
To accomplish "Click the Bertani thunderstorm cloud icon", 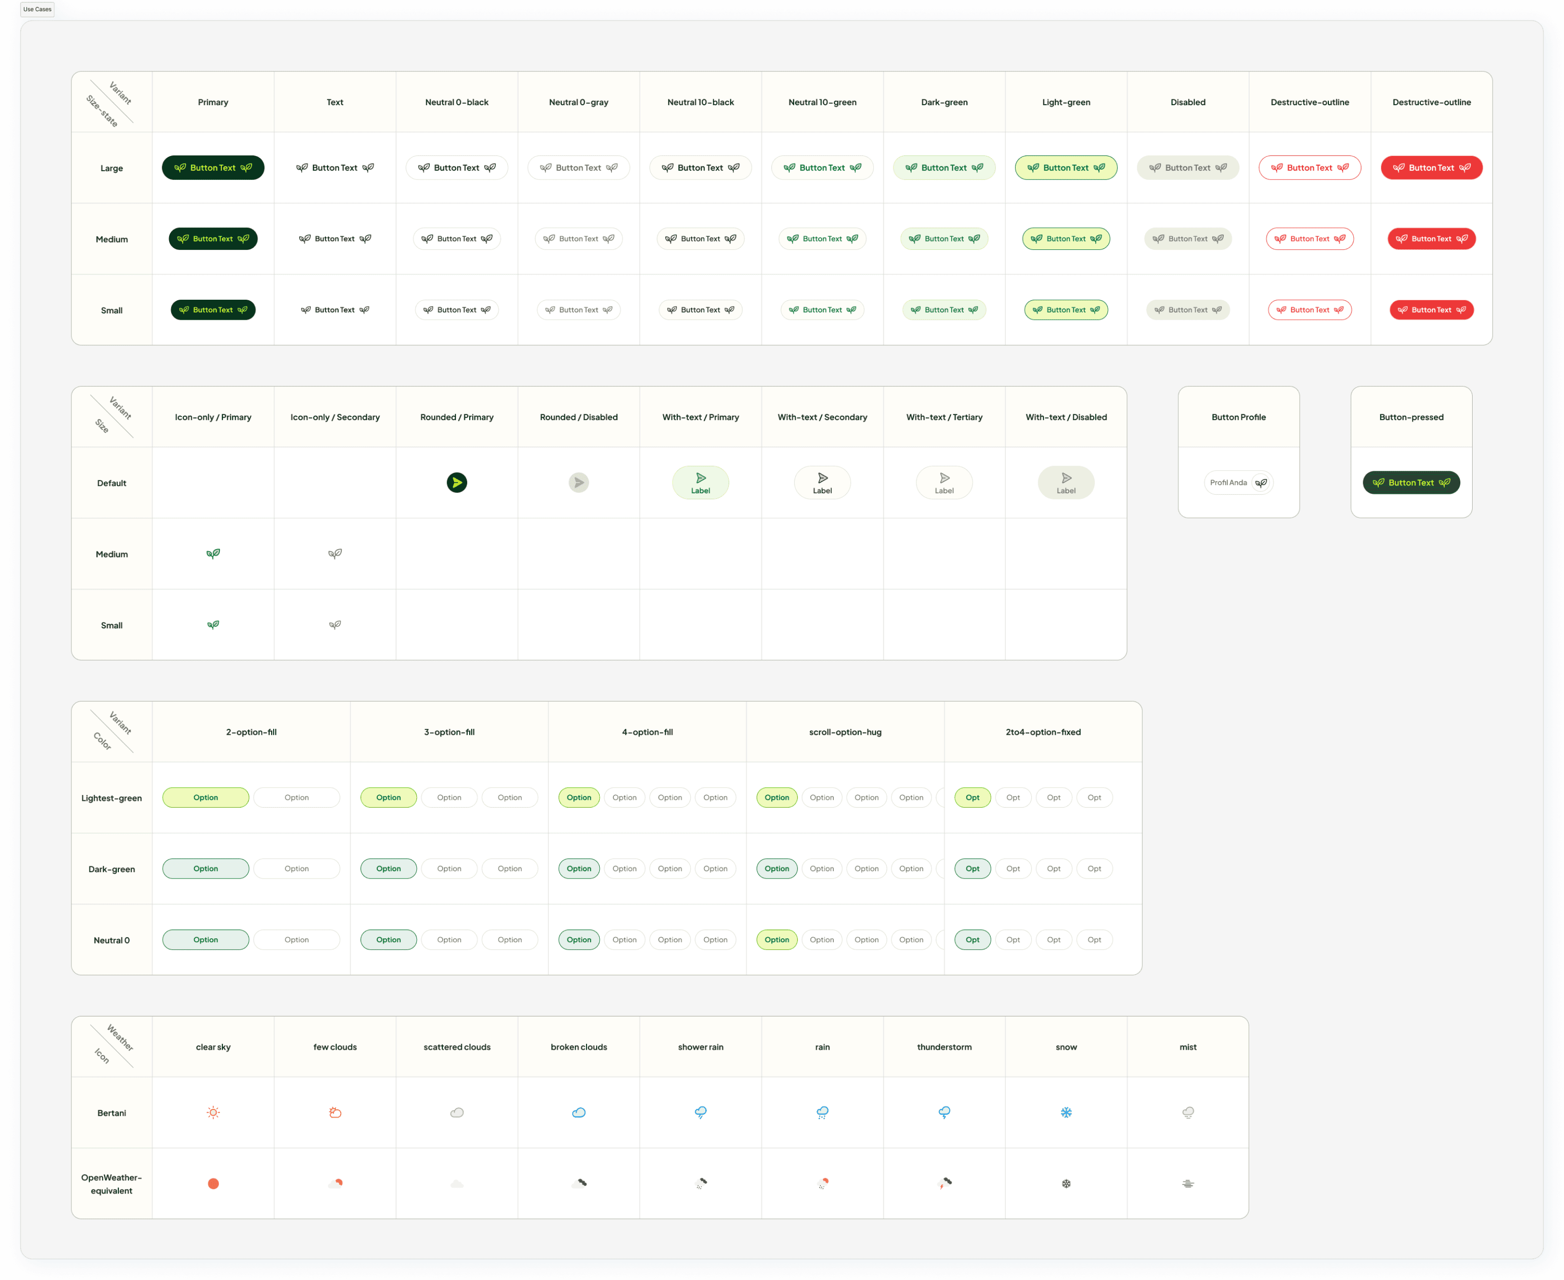I will pos(944,1112).
